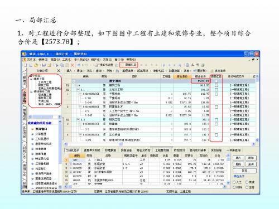Viewport: 279px width, 209px height.
Task: Click 查询窗口 in the function list
Action: 41,129
